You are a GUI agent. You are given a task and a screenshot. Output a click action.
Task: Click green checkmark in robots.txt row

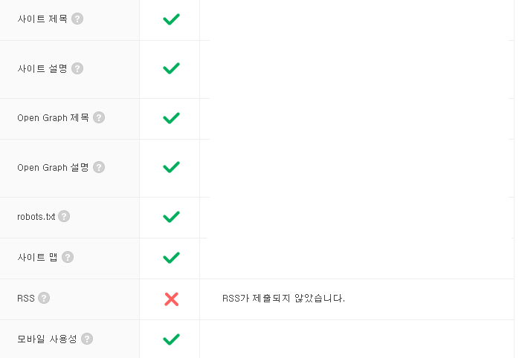[172, 217]
